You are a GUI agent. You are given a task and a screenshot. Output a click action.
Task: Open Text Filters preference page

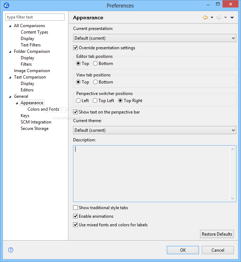coord(31,45)
